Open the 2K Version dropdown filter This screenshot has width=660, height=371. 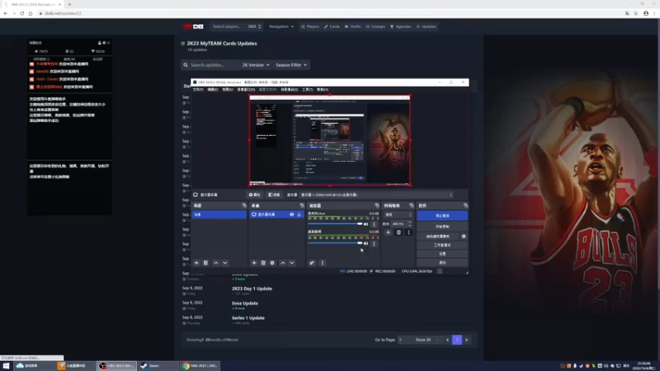[256, 65]
